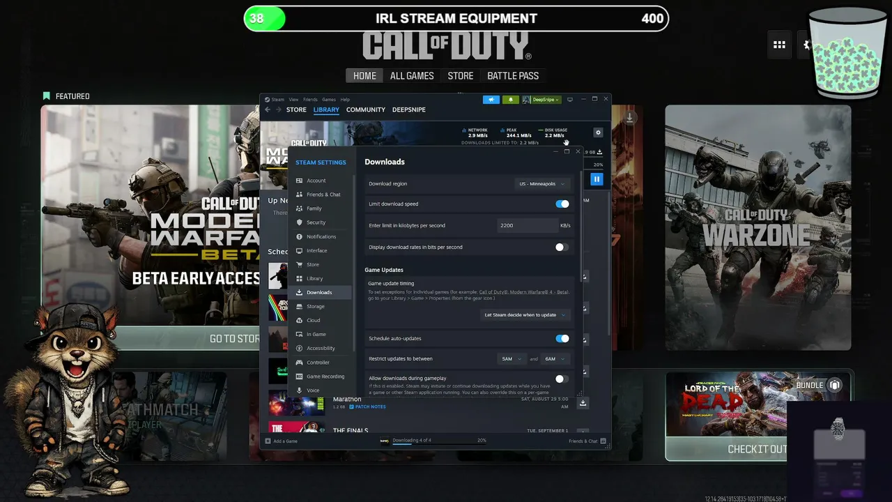Expand the game update timing dropdown
The image size is (892, 502).
525,315
